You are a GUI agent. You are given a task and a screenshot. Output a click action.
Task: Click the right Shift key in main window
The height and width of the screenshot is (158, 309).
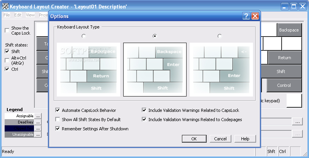coord(281,72)
